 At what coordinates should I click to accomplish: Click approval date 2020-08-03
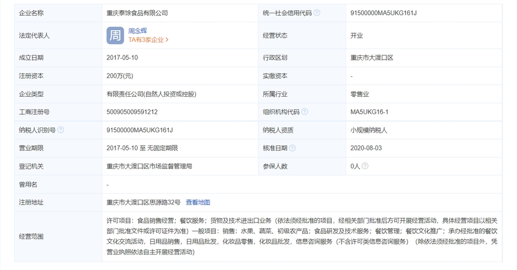click(366, 148)
